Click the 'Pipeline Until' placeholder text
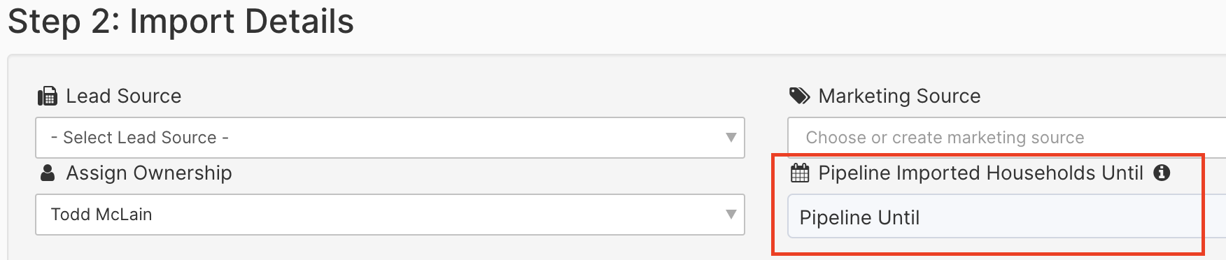1226x260 pixels. [859, 217]
